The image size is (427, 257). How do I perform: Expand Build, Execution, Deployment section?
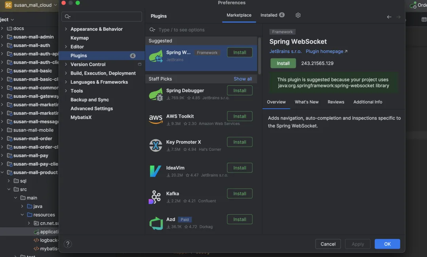(x=66, y=73)
